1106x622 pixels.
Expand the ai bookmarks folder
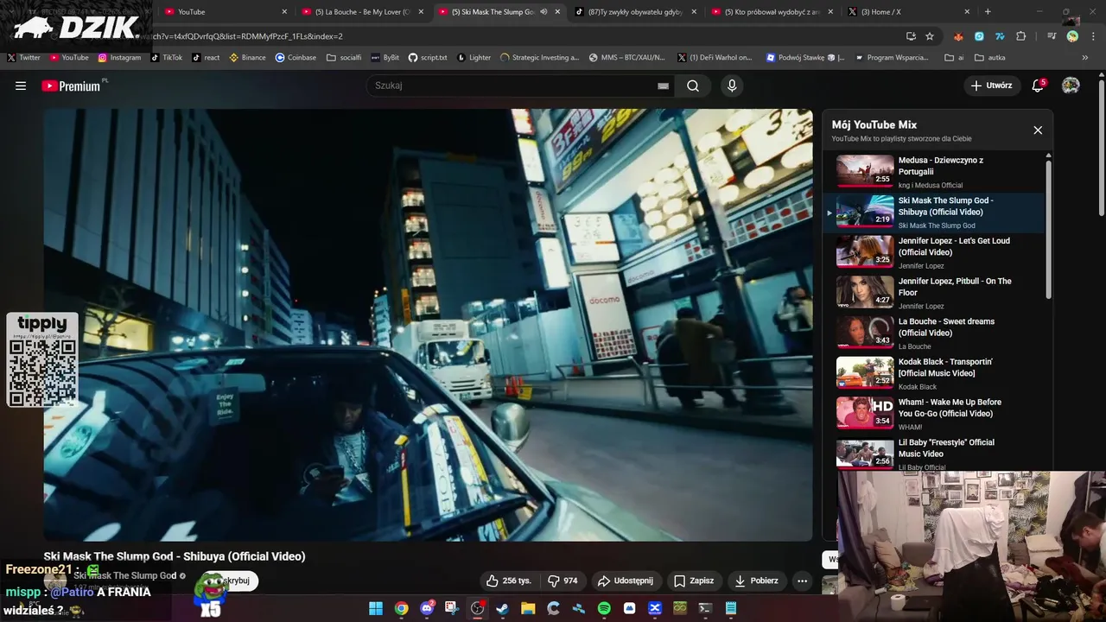955,58
